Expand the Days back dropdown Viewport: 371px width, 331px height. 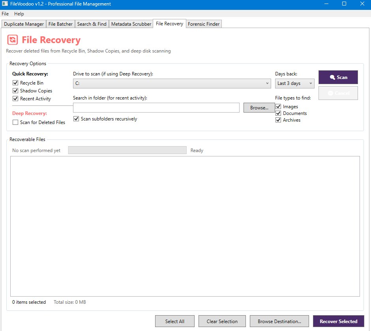294,83
